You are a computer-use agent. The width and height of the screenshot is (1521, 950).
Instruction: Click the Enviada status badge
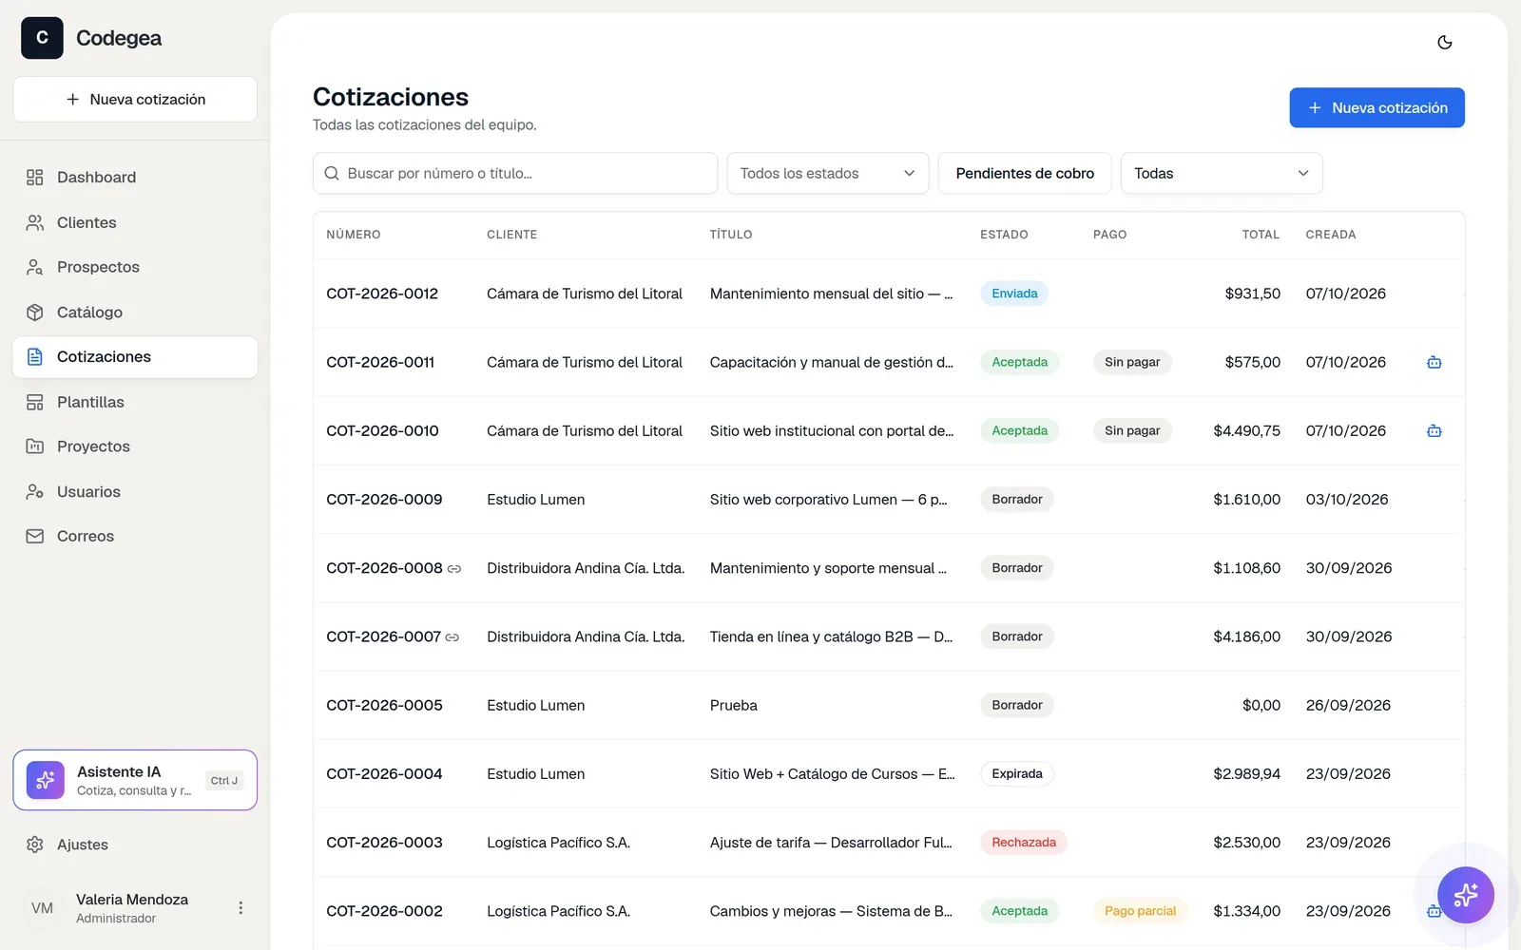click(1014, 294)
